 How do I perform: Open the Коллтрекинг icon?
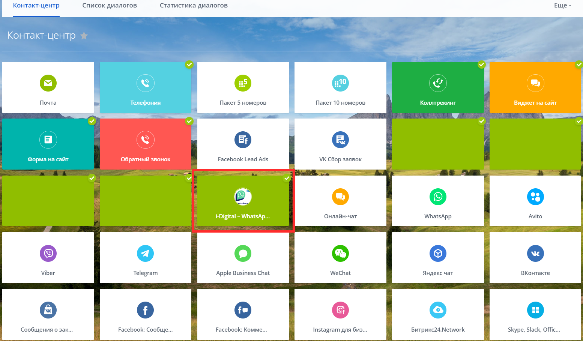[x=438, y=83]
